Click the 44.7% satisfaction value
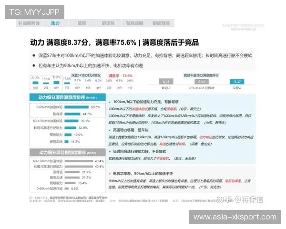286x229 pixels. coord(87,114)
